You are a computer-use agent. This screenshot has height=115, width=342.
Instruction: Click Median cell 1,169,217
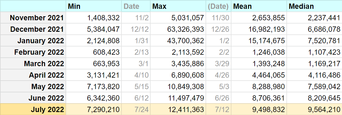(x=314, y=64)
